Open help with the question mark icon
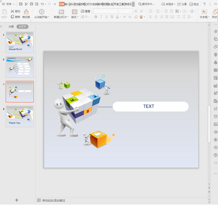Screen dimensions: 218x205 click(204, 4)
